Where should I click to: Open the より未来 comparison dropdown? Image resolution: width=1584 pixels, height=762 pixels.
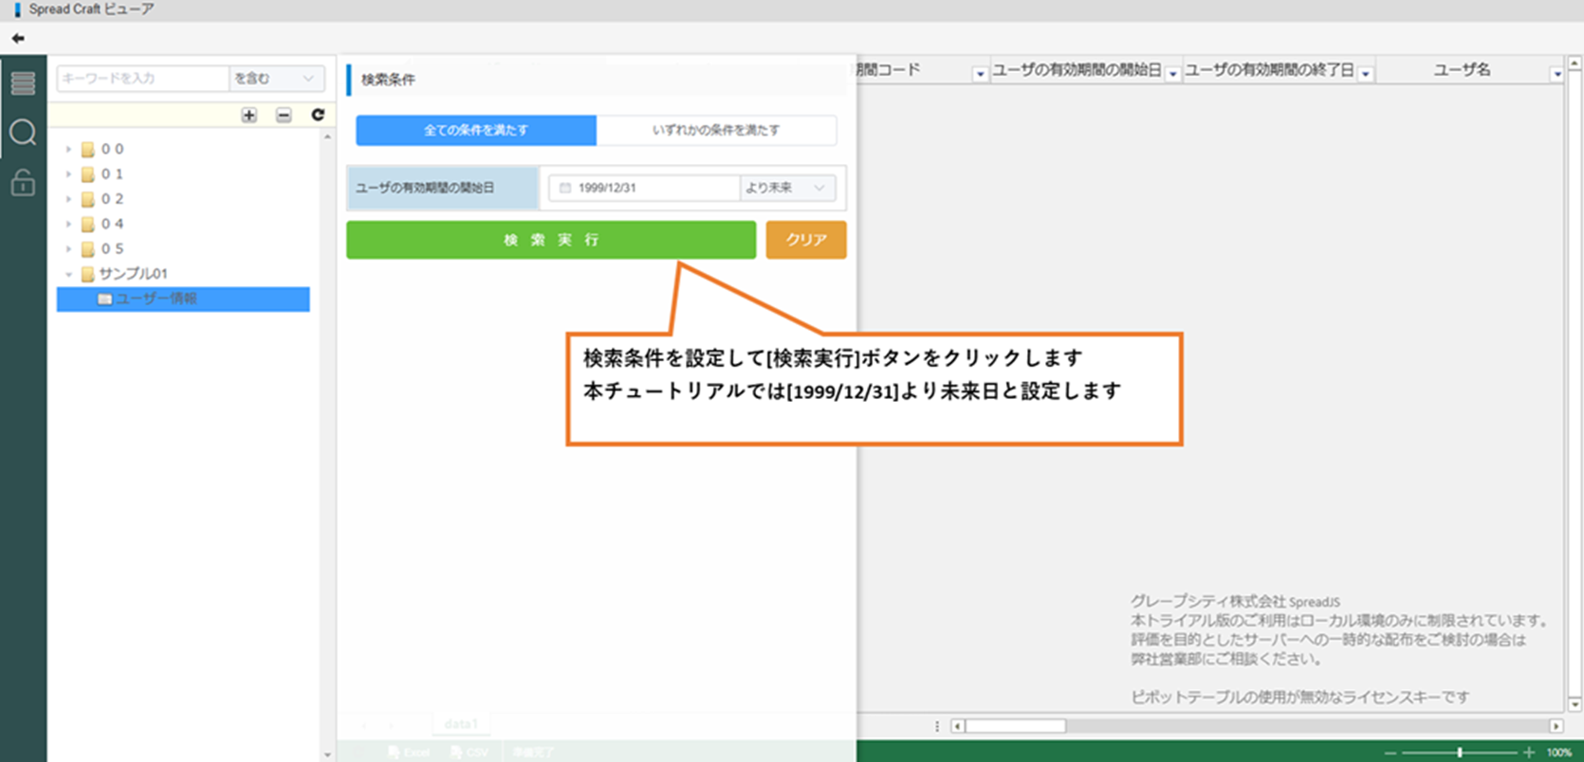pos(787,188)
